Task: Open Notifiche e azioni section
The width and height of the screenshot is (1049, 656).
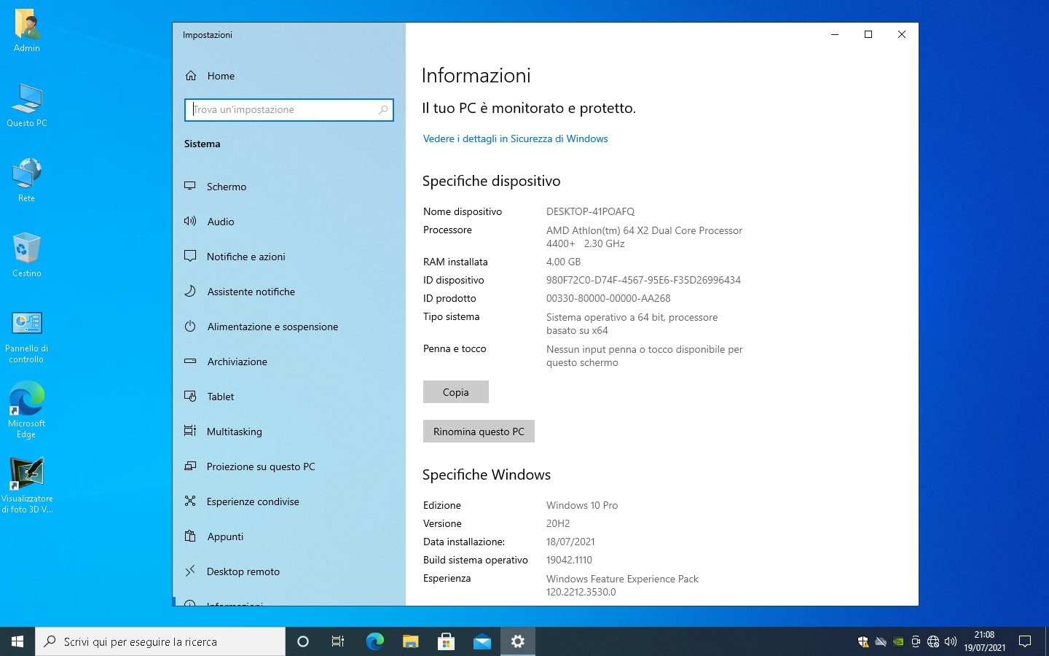Action: [245, 257]
